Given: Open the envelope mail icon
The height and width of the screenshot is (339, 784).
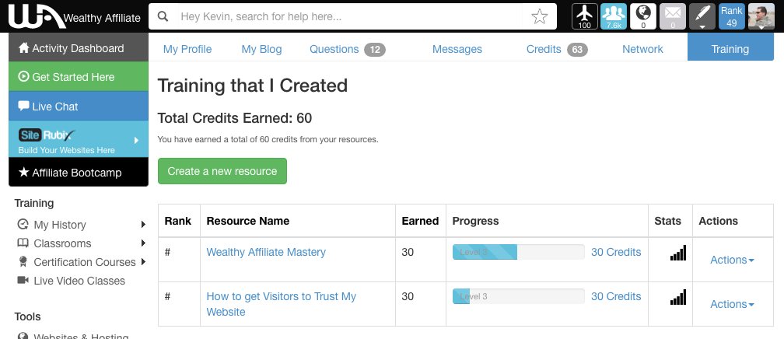Looking at the screenshot, I should point(673,16).
